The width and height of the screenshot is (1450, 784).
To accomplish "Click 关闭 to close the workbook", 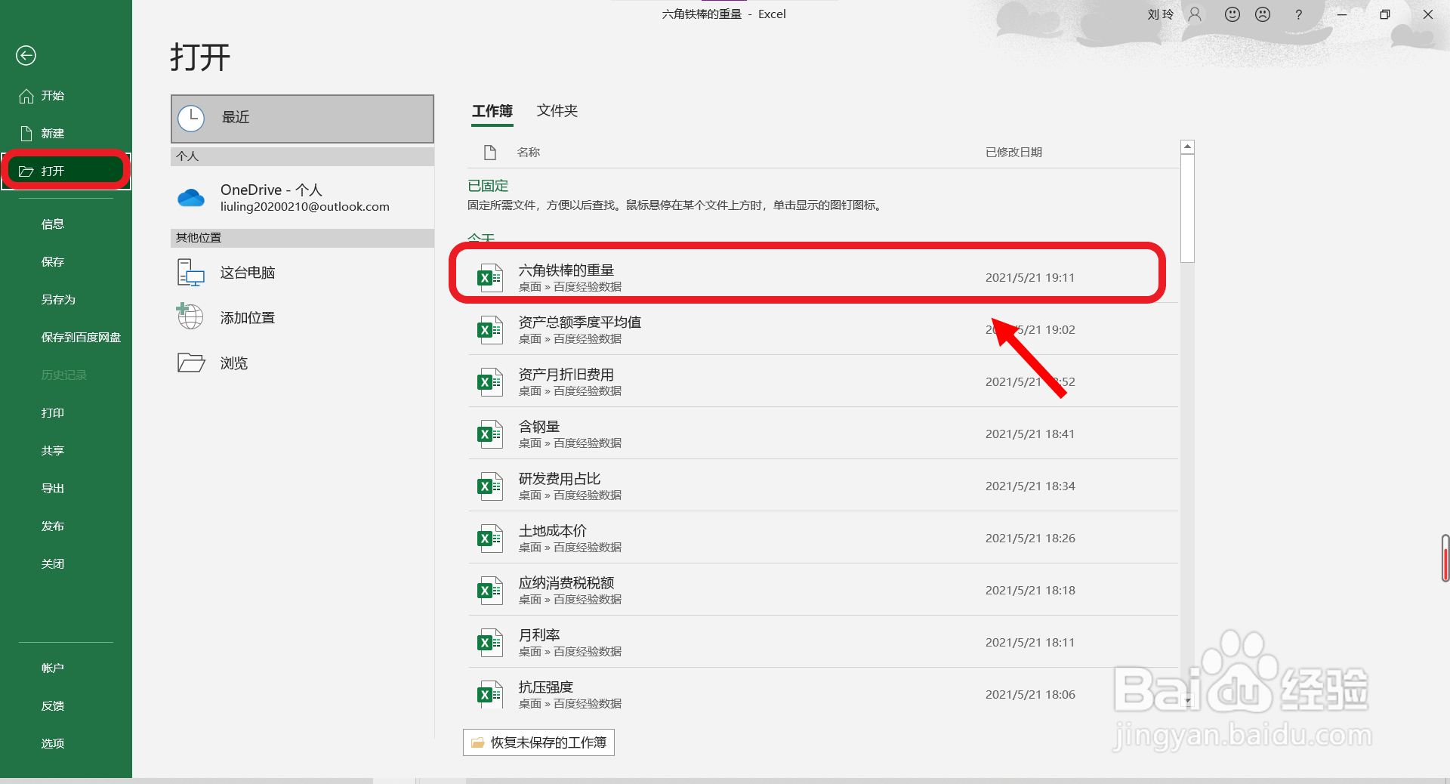I will 52,563.
